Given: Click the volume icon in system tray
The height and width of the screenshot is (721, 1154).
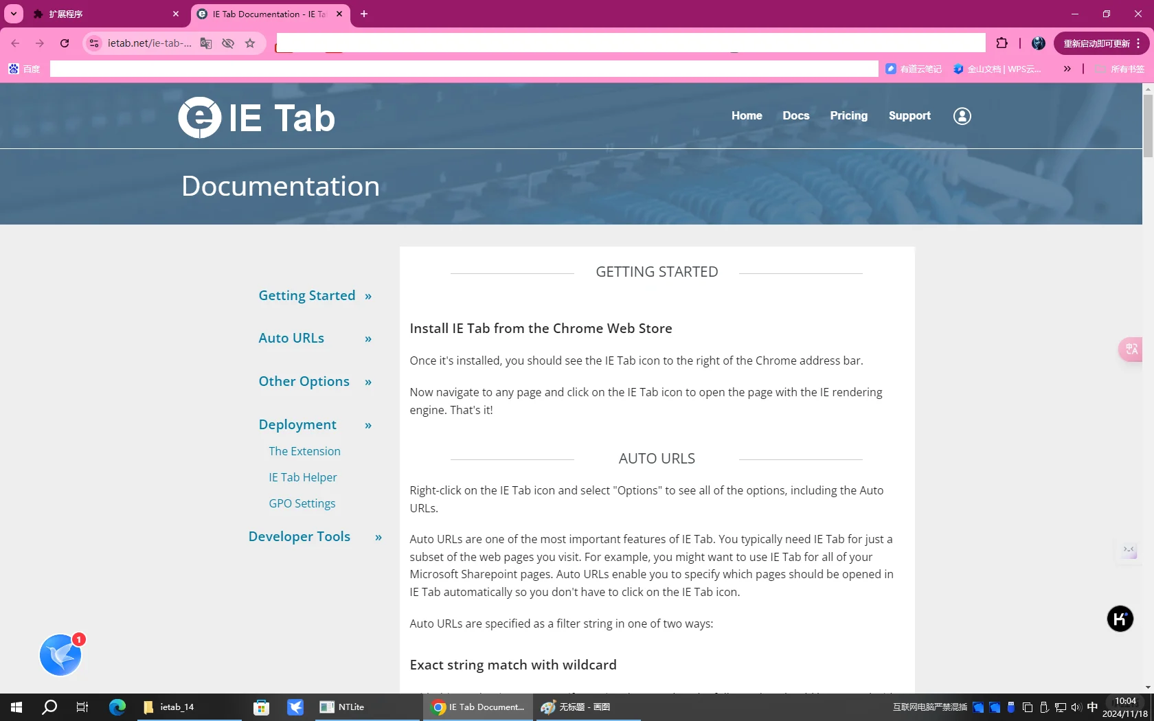Looking at the screenshot, I should pyautogui.click(x=1076, y=707).
